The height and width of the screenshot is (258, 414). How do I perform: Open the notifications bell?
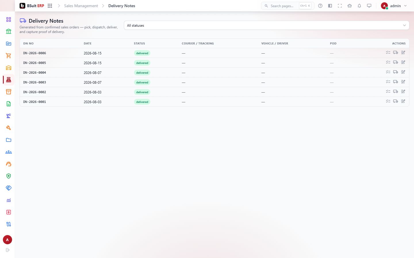(x=359, y=6)
